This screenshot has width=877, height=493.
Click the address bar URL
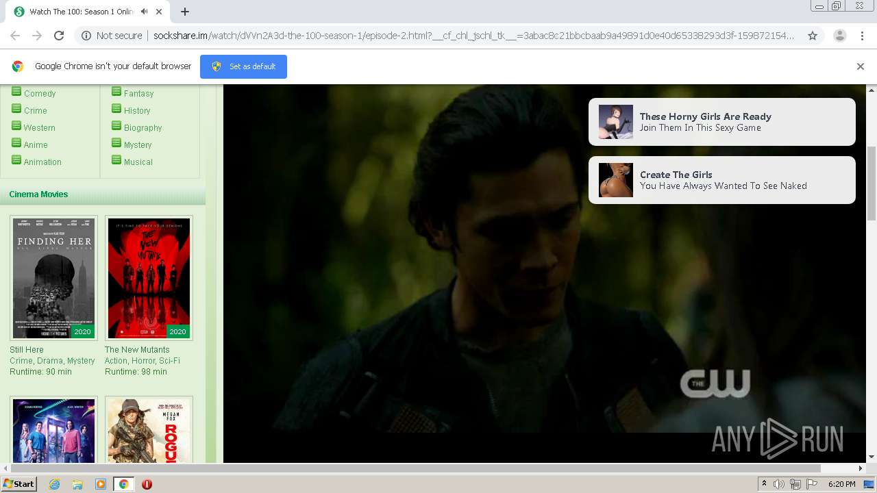[473, 36]
